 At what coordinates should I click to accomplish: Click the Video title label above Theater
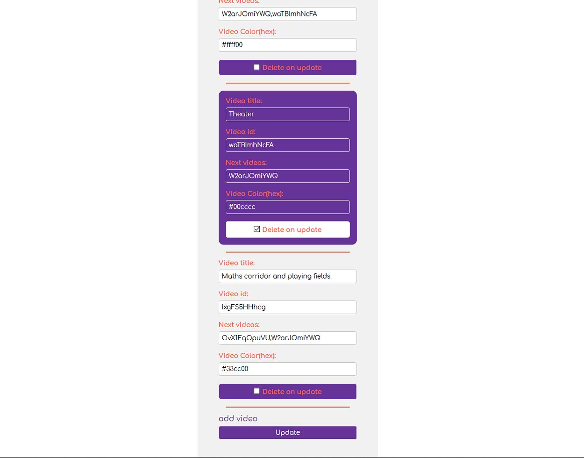[244, 101]
